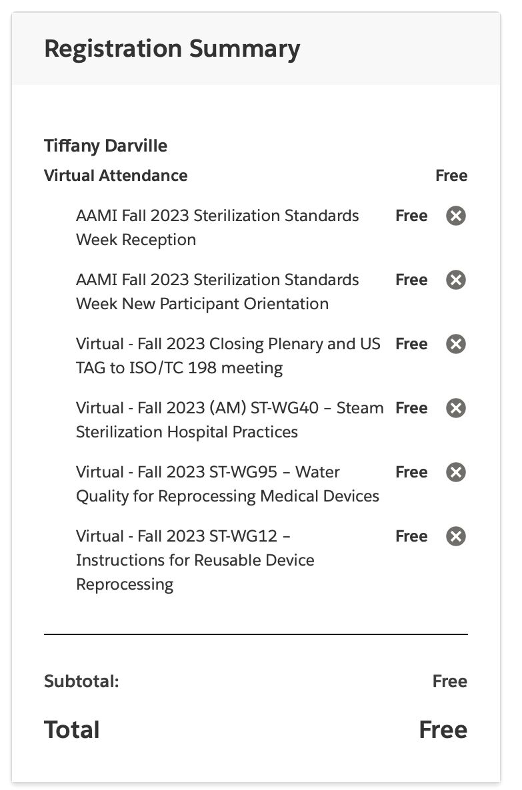Click the Subtotal label
The height and width of the screenshot is (790, 522).
81,681
